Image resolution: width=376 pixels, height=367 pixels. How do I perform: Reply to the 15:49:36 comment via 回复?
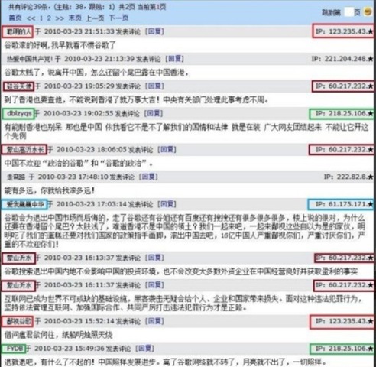[x=144, y=349]
